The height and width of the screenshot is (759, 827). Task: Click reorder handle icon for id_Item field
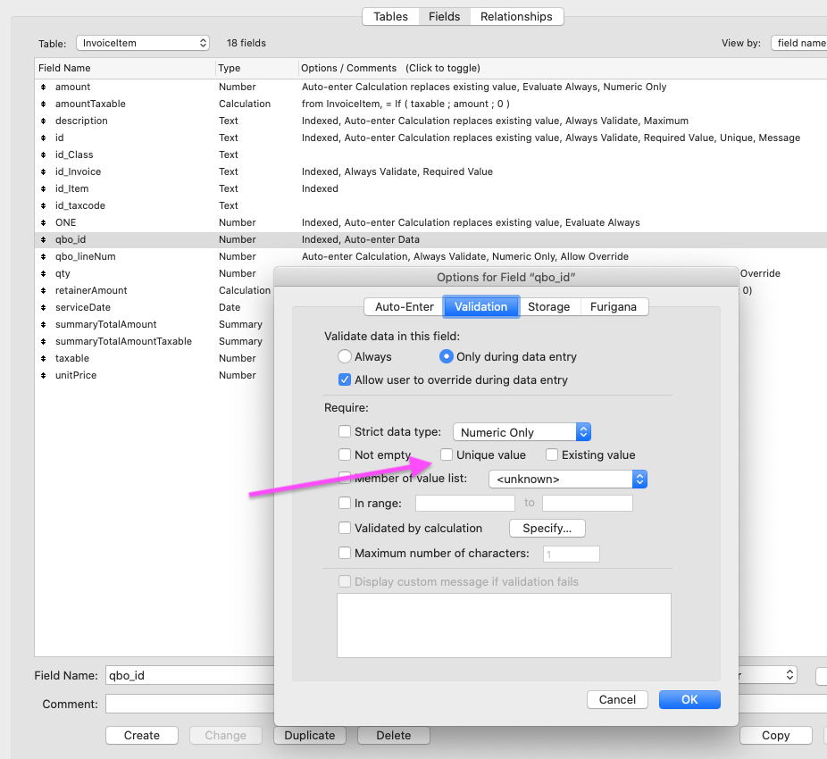[43, 188]
